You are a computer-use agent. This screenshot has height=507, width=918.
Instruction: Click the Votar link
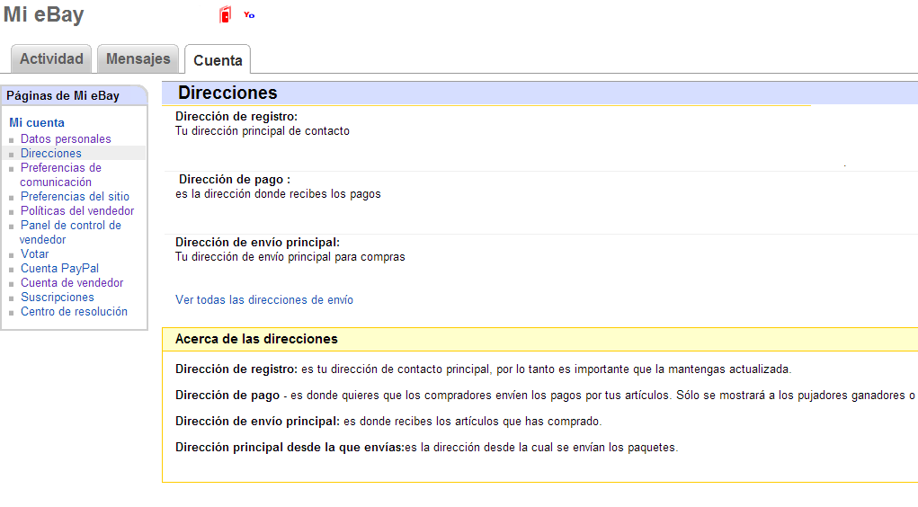tap(34, 254)
